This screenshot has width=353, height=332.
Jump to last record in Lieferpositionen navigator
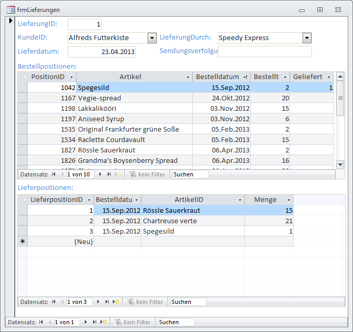point(107,302)
